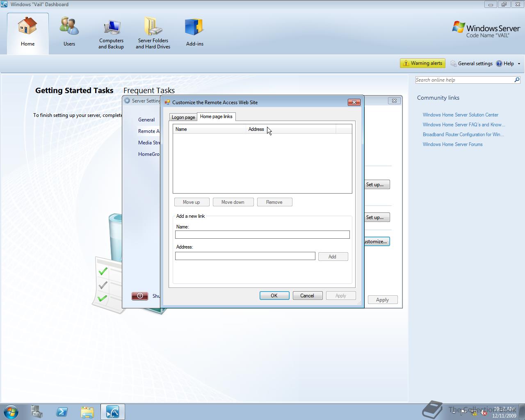Click the Dashboard taskbar icon
Viewport: 525px width, 420px height.
pos(112,412)
